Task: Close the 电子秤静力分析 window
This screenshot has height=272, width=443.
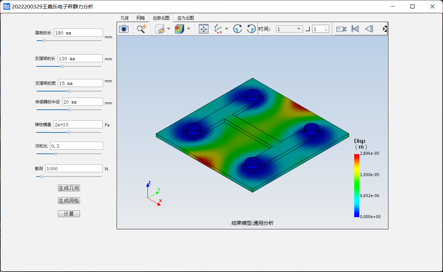Action: click(432, 6)
